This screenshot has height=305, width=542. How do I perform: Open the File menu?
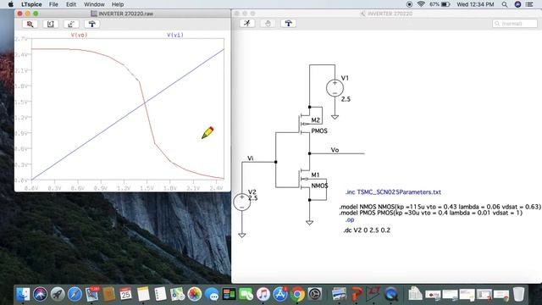tap(53, 4)
